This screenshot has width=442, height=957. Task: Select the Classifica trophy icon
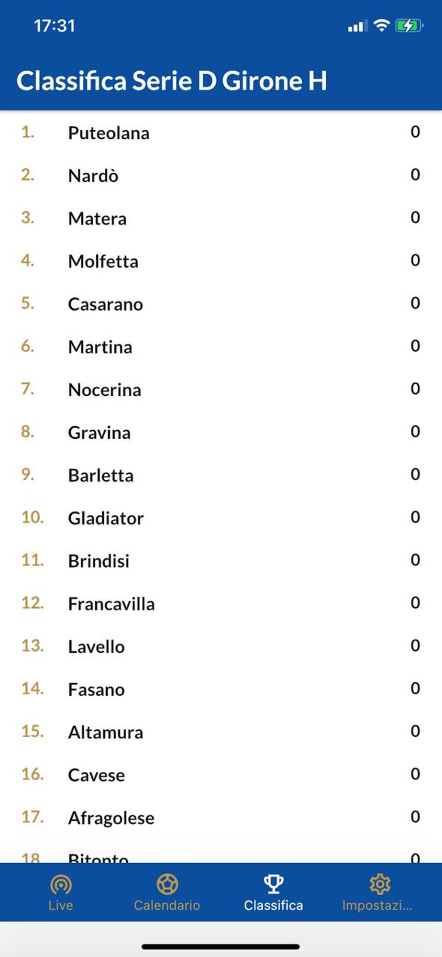[x=273, y=884]
